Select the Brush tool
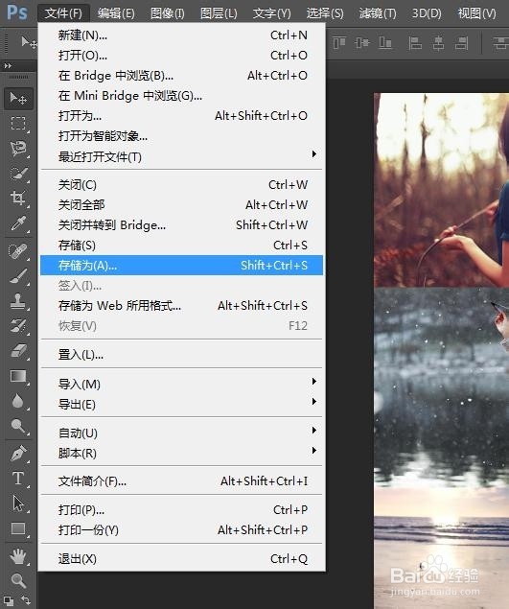Screen dimensions: 509x609 click(18, 276)
